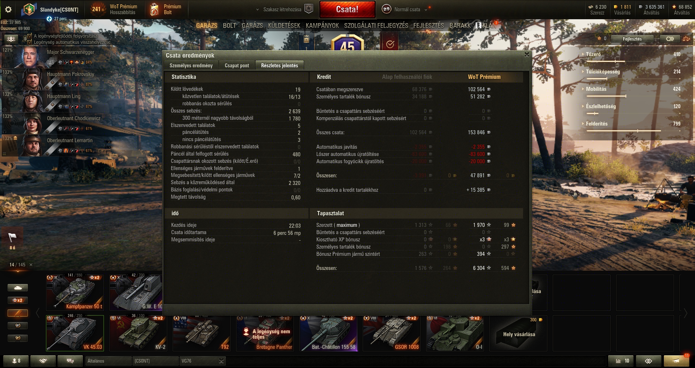
Task: Open the KÜLDETÉSEK menu item
Action: pyautogui.click(x=284, y=26)
